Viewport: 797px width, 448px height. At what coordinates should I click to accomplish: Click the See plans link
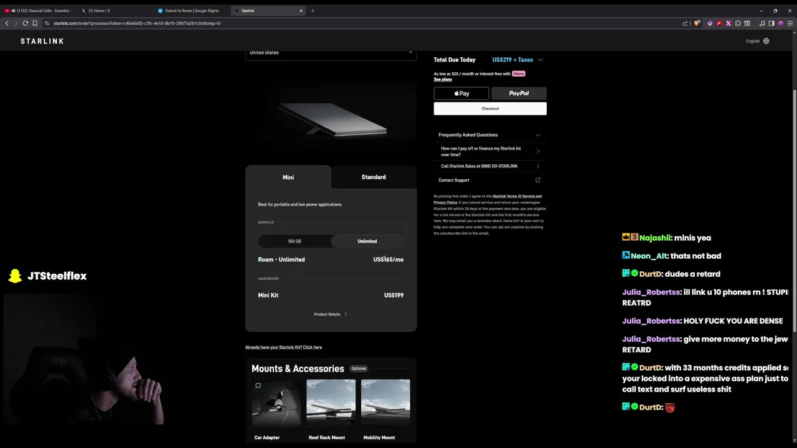(x=443, y=80)
